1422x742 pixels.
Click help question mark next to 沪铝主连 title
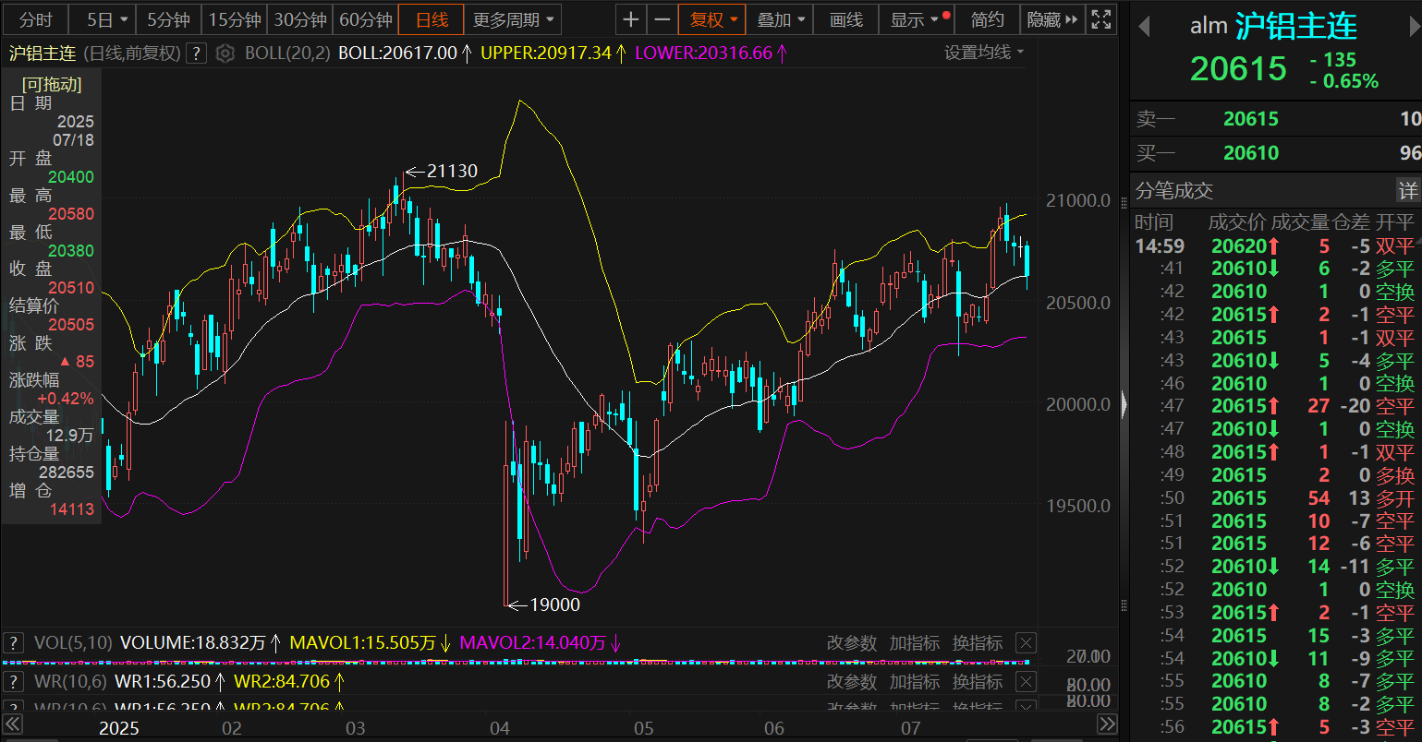pyautogui.click(x=196, y=54)
